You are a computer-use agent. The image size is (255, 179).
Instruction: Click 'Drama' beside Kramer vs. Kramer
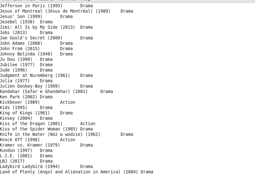pos(87,146)
